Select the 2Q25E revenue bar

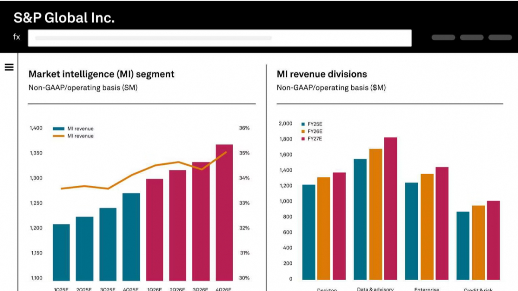point(85,249)
